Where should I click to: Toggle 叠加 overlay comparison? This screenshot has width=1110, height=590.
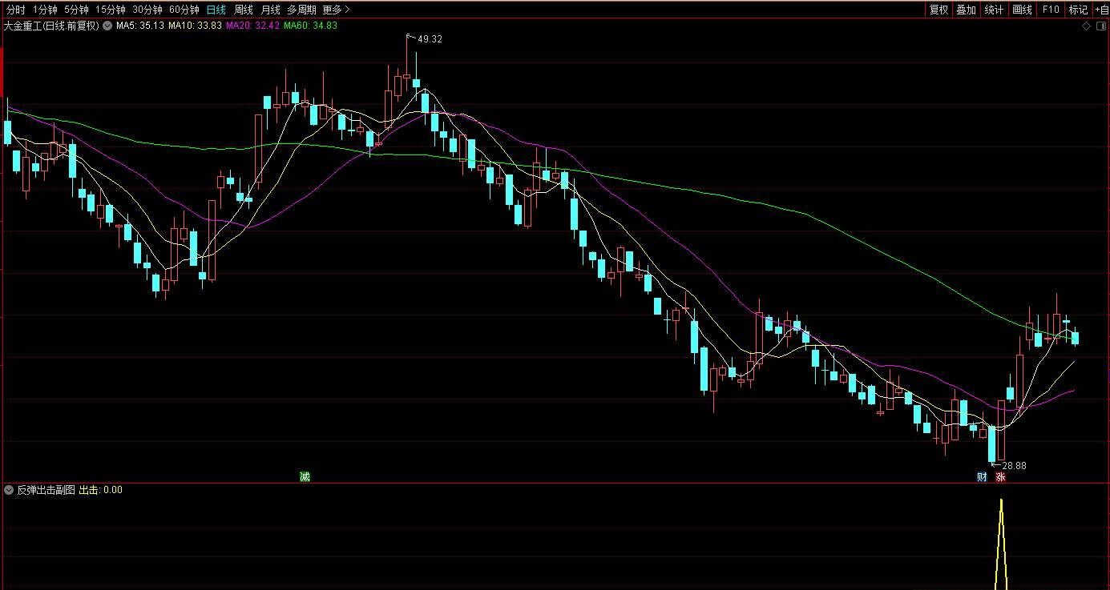tap(966, 10)
